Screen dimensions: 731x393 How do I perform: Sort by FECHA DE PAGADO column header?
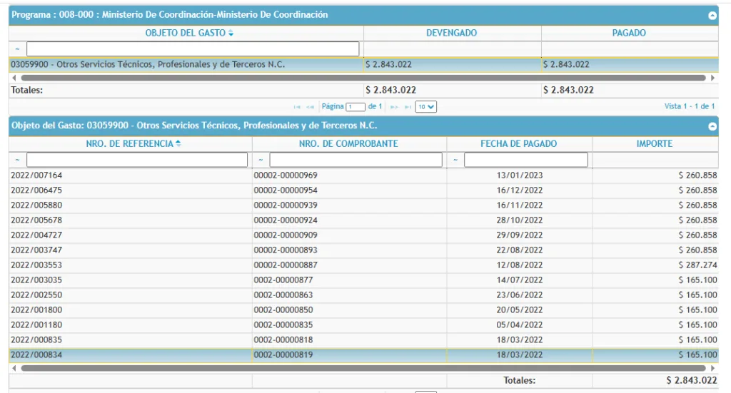pos(519,144)
